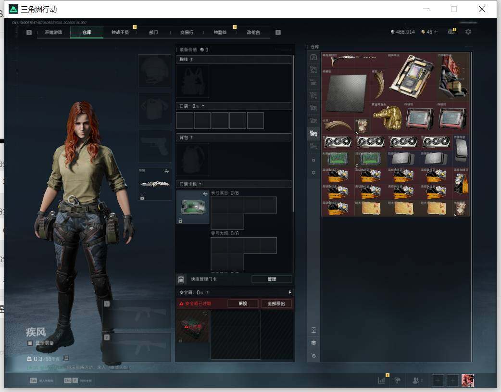Open the mail icon in top bar

click(451, 32)
